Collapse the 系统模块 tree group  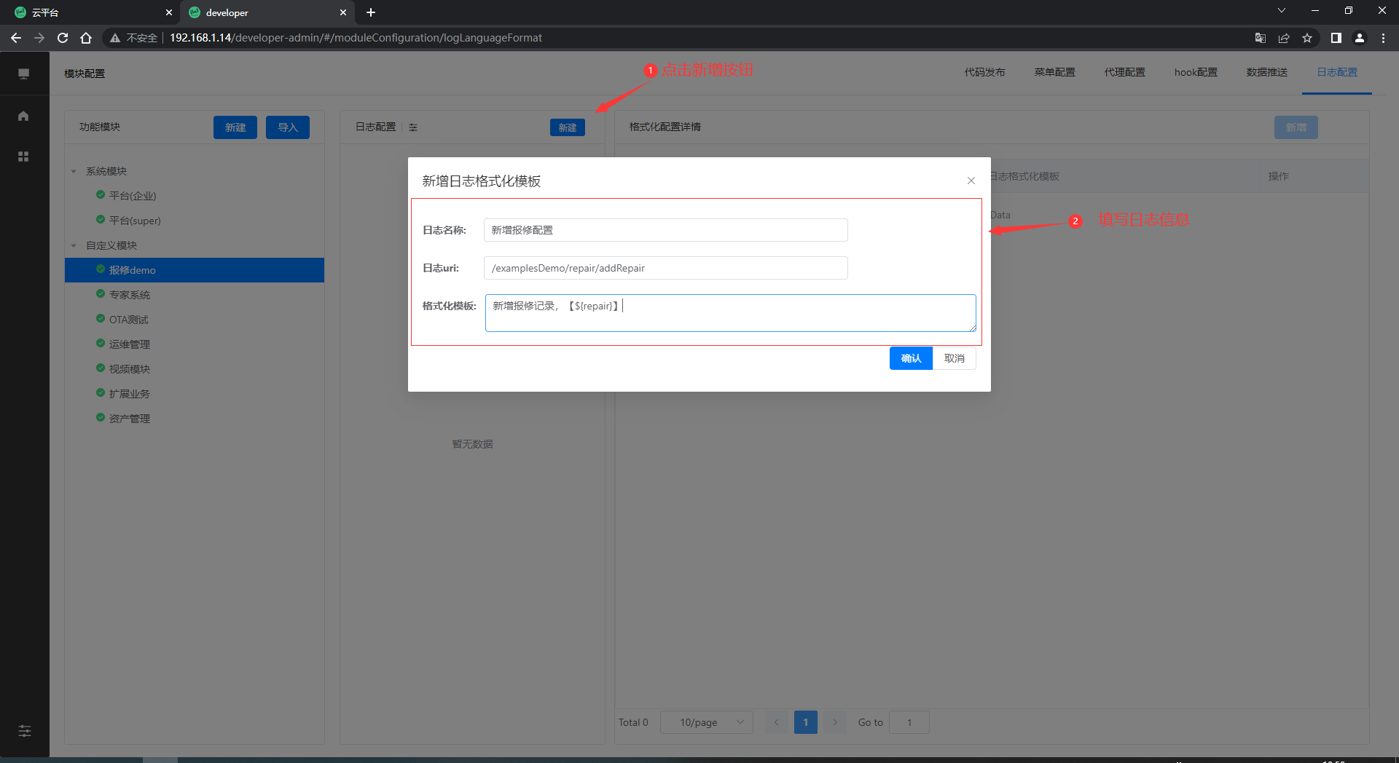coord(74,172)
